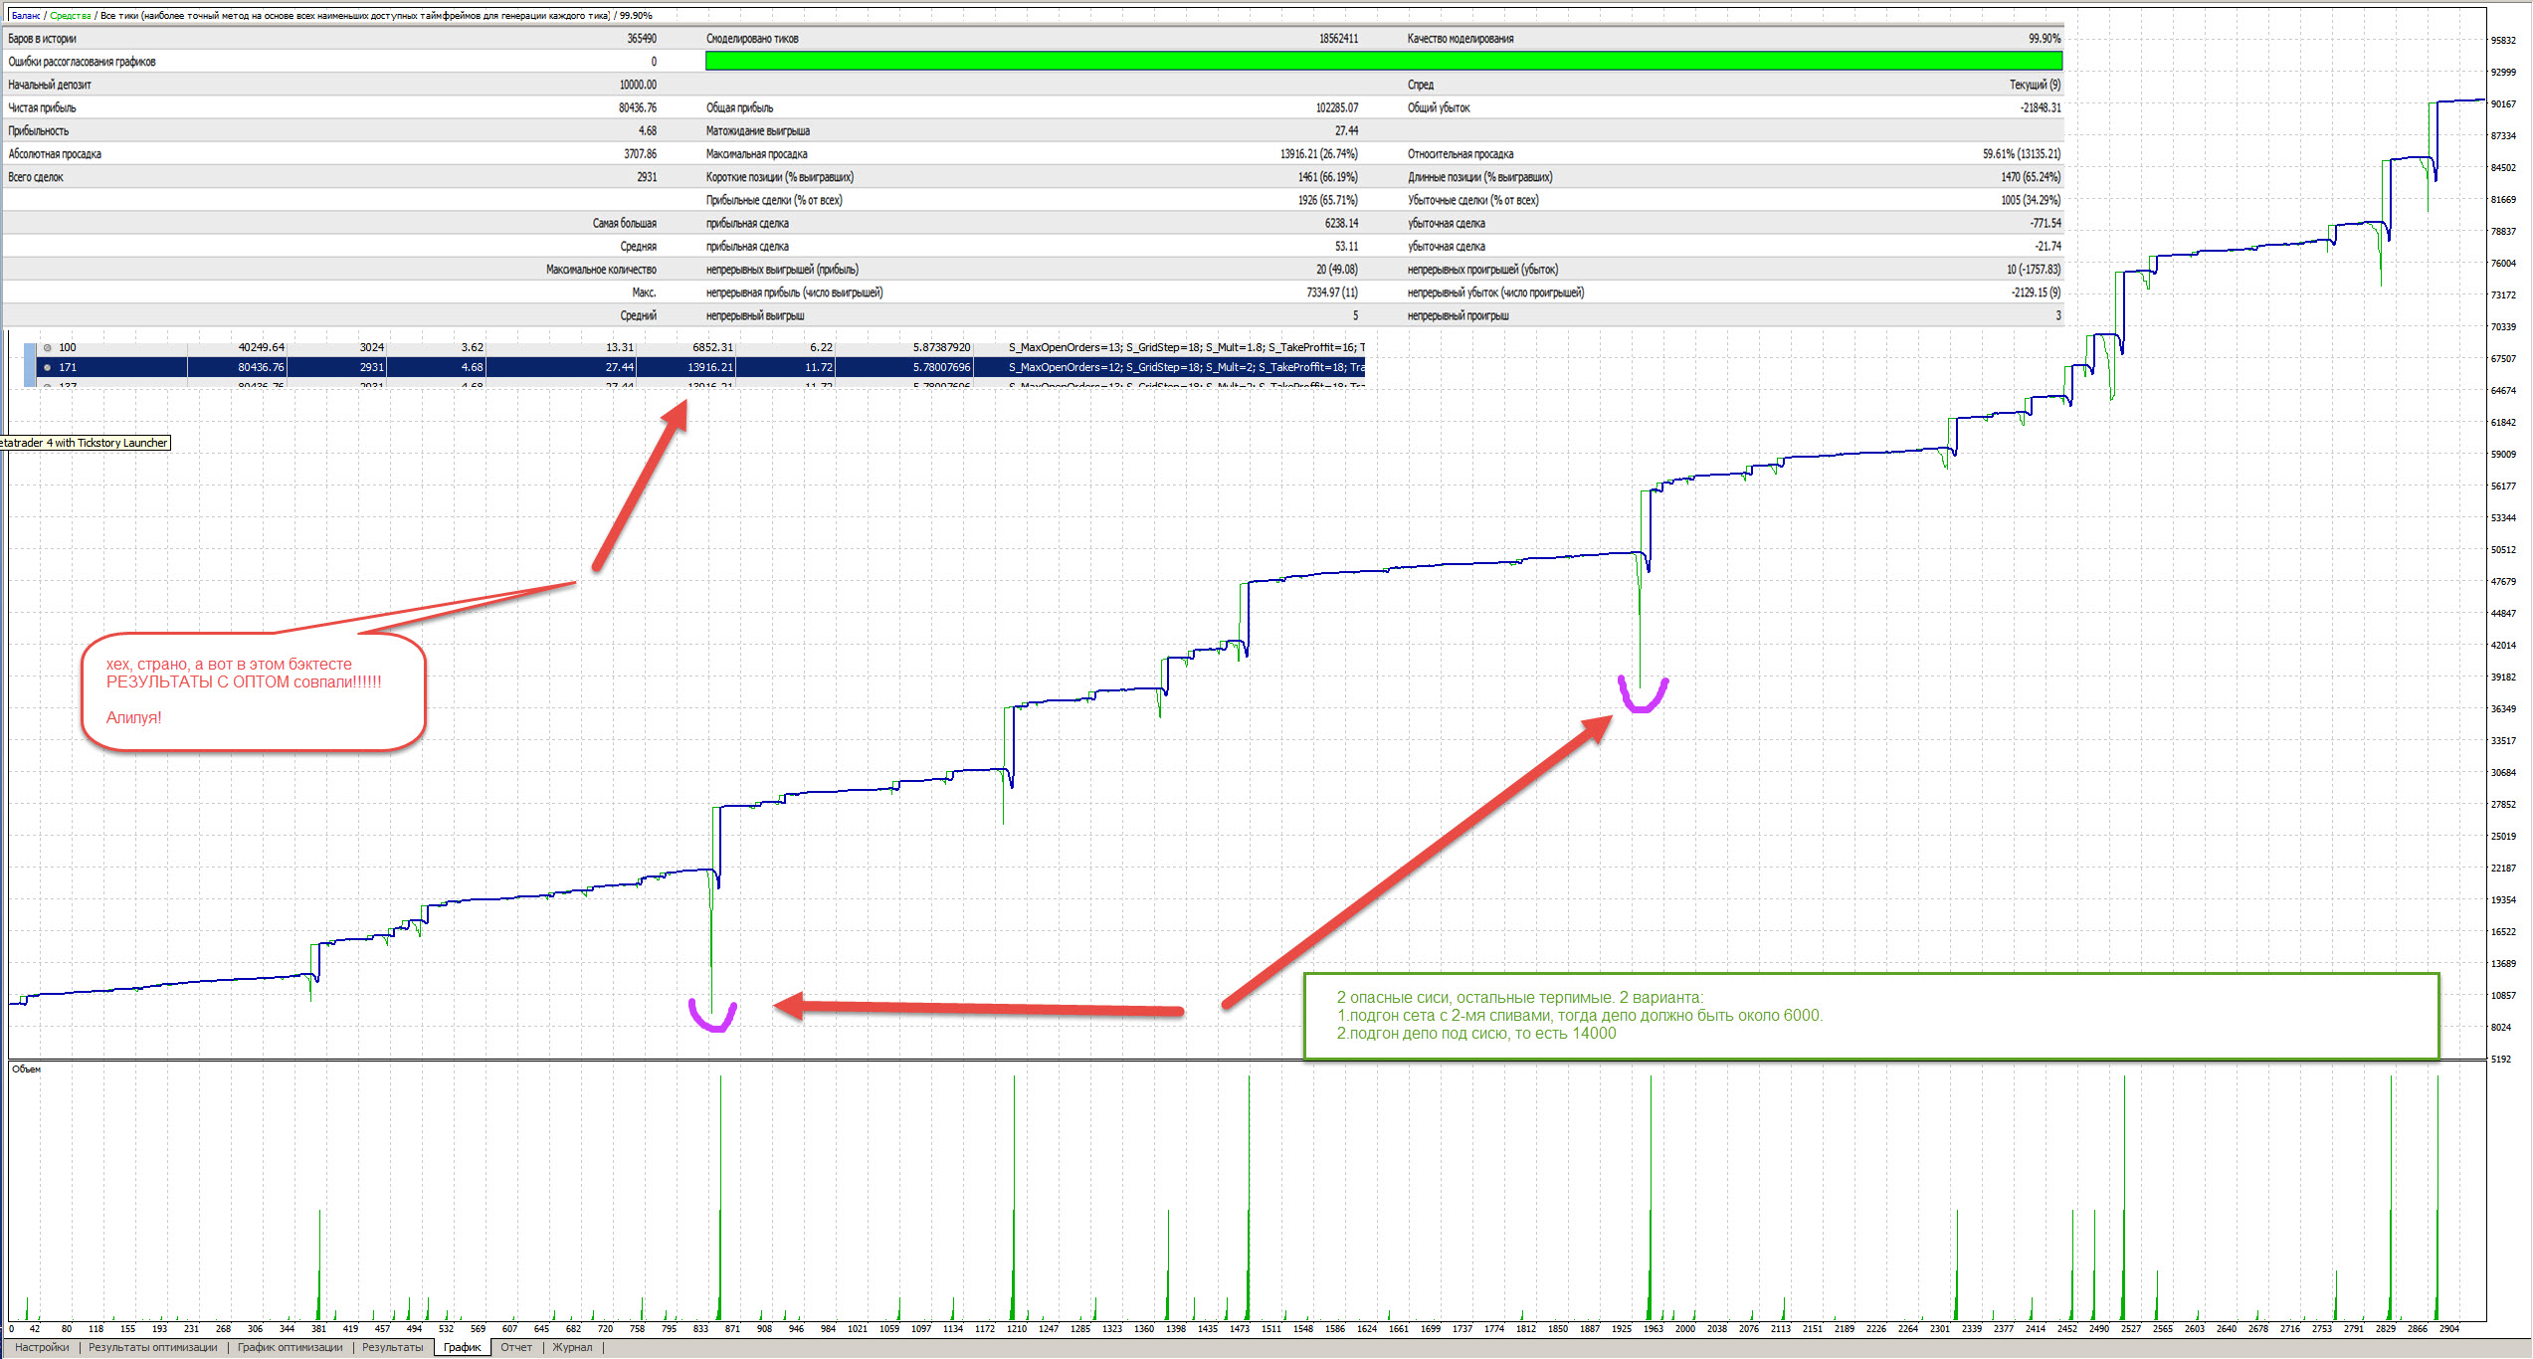Click Начальный депозит value 10000.00
This screenshot has height=1359, width=2533.
[x=637, y=85]
